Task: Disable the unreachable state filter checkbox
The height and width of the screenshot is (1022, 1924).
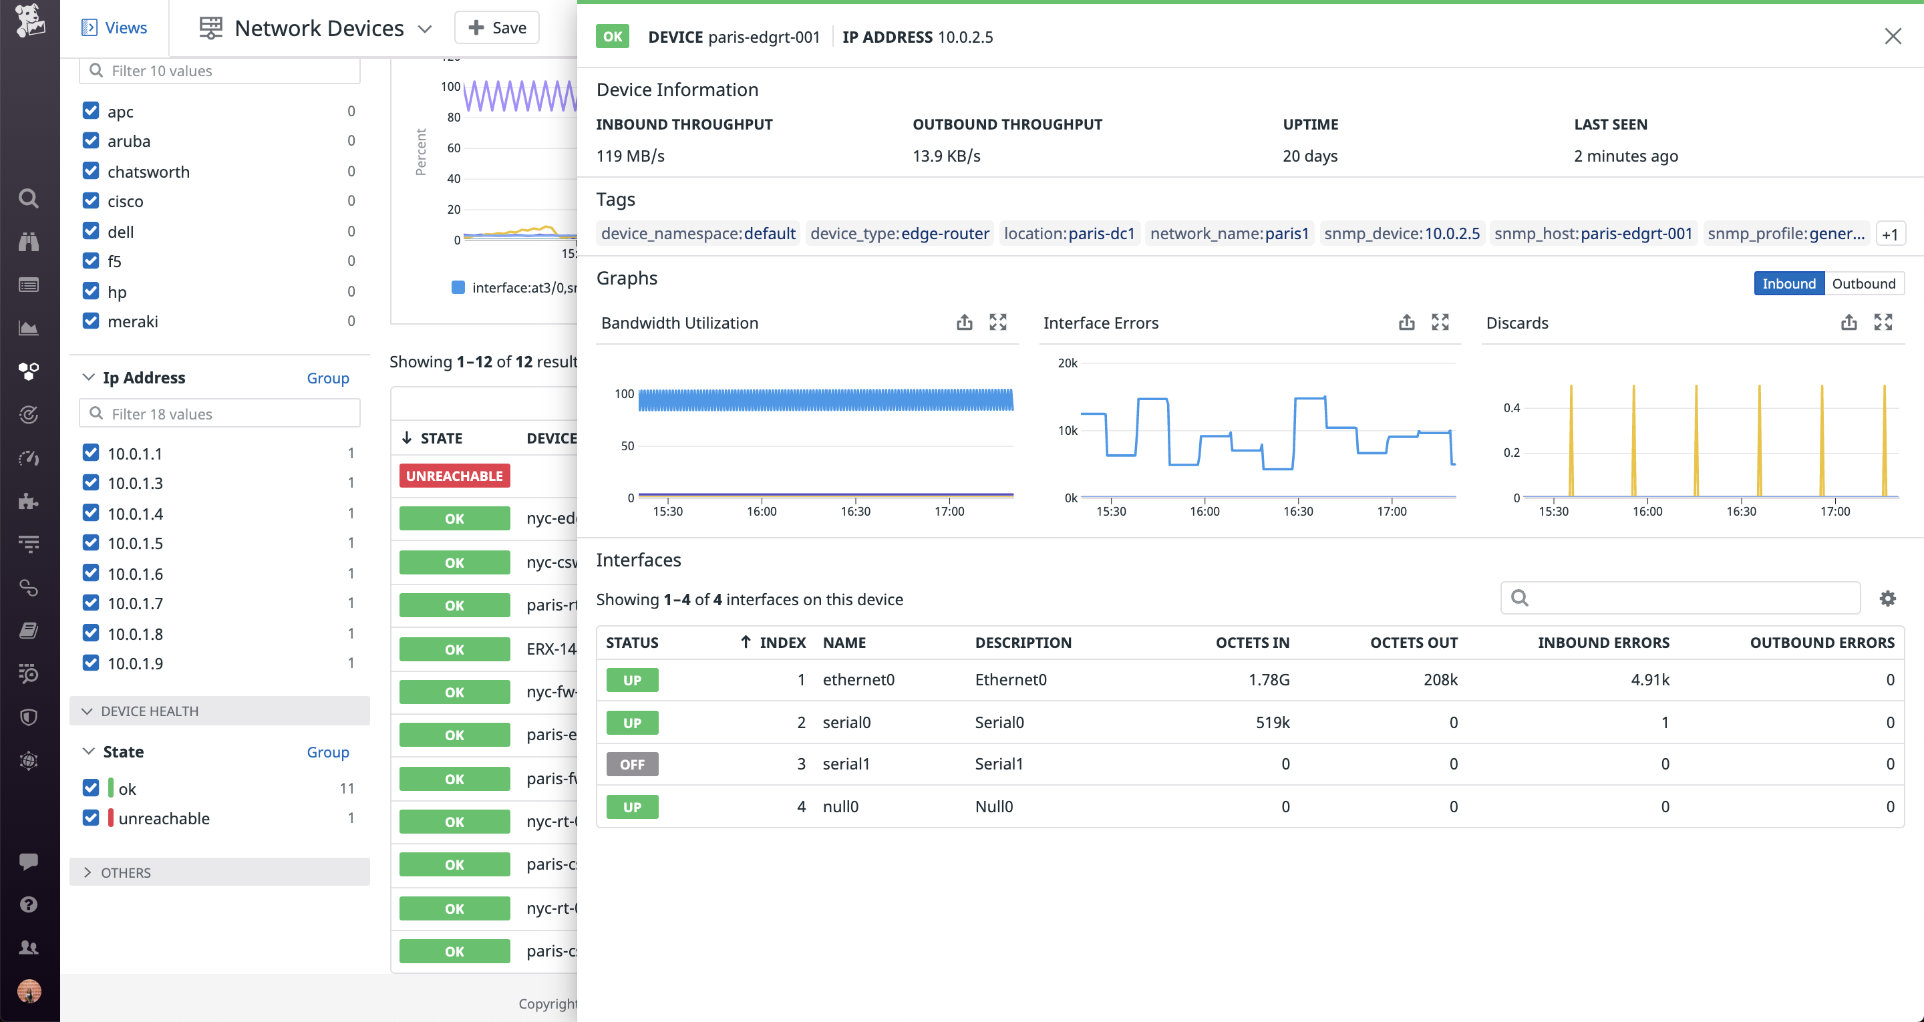Action: pos(90,818)
